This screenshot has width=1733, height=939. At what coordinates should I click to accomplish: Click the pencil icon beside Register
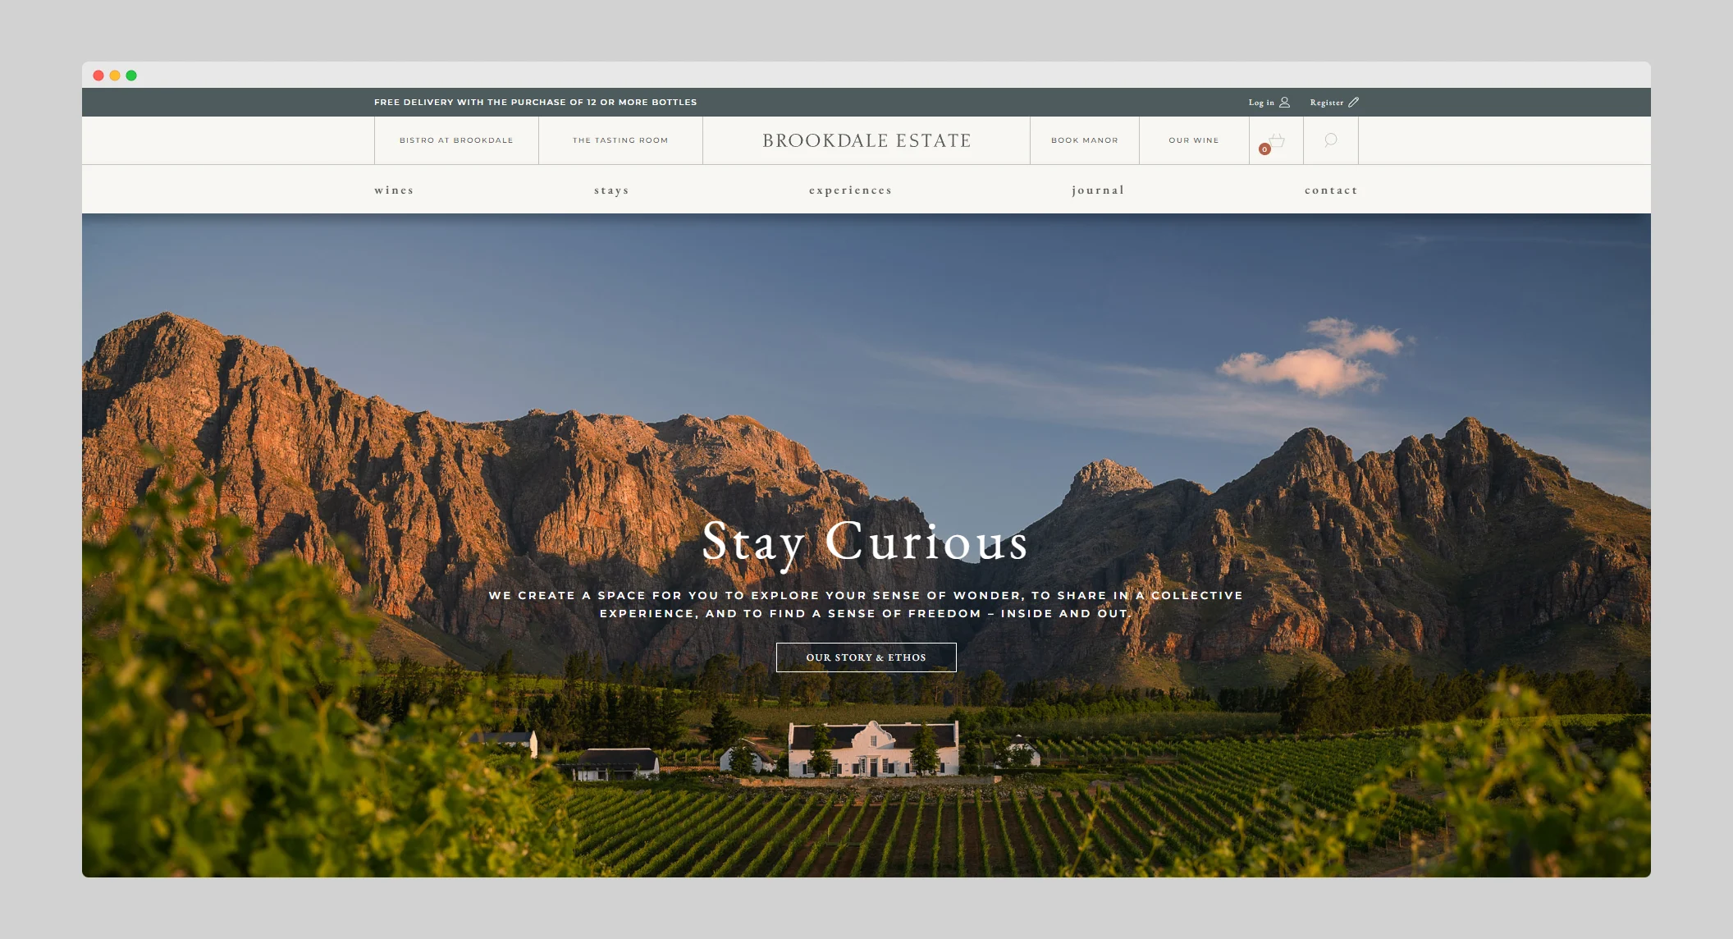(1353, 103)
